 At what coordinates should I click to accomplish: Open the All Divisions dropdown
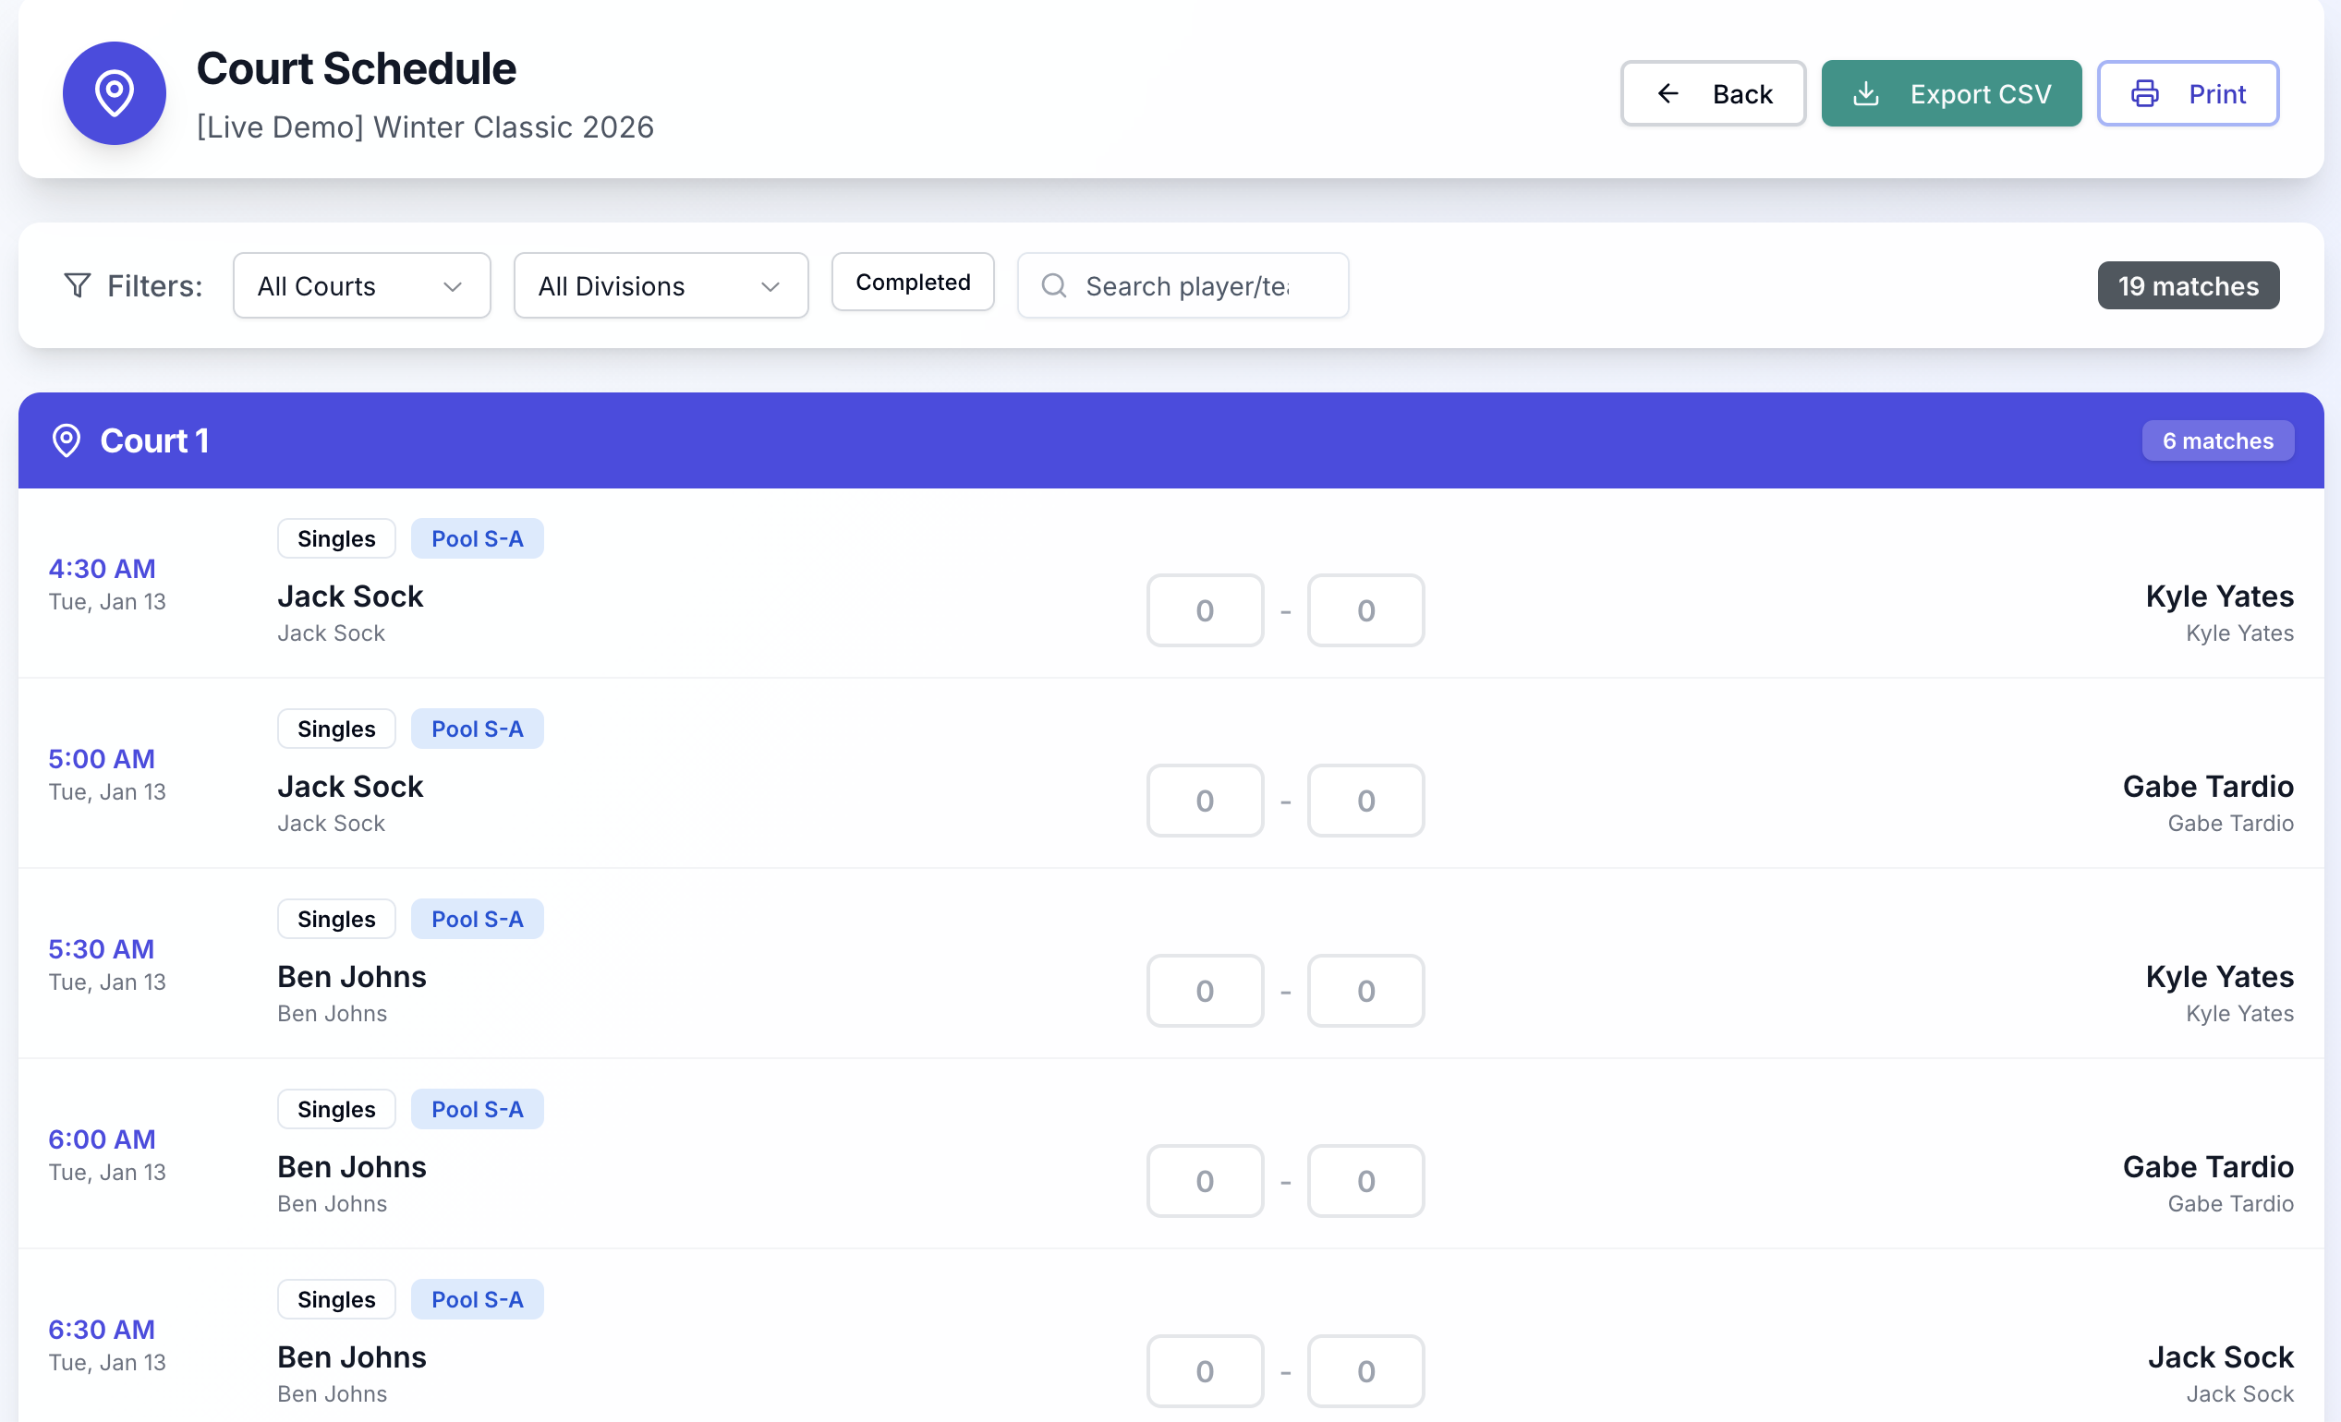pos(661,286)
